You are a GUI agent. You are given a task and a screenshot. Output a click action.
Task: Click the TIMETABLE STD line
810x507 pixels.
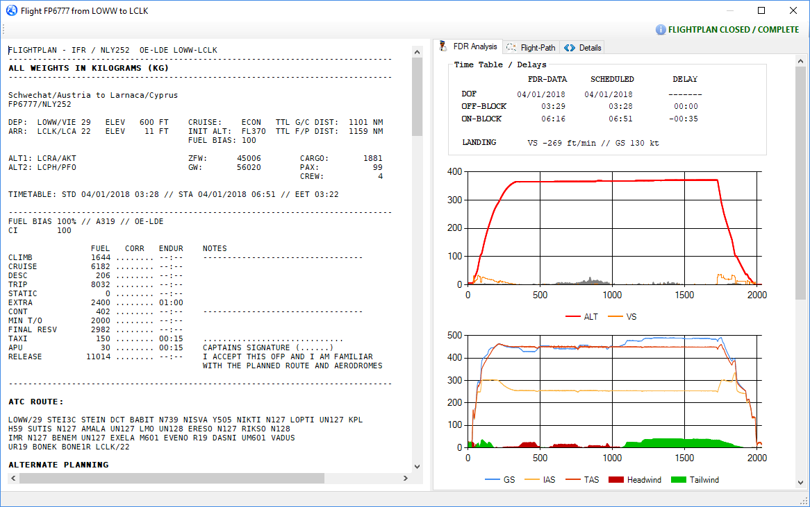coord(173,194)
